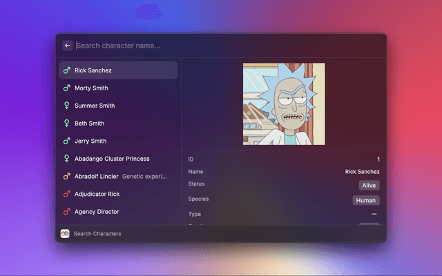This screenshot has height=276, width=442.
Task: Click Rick Sanchez portrait image
Action: tap(284, 103)
